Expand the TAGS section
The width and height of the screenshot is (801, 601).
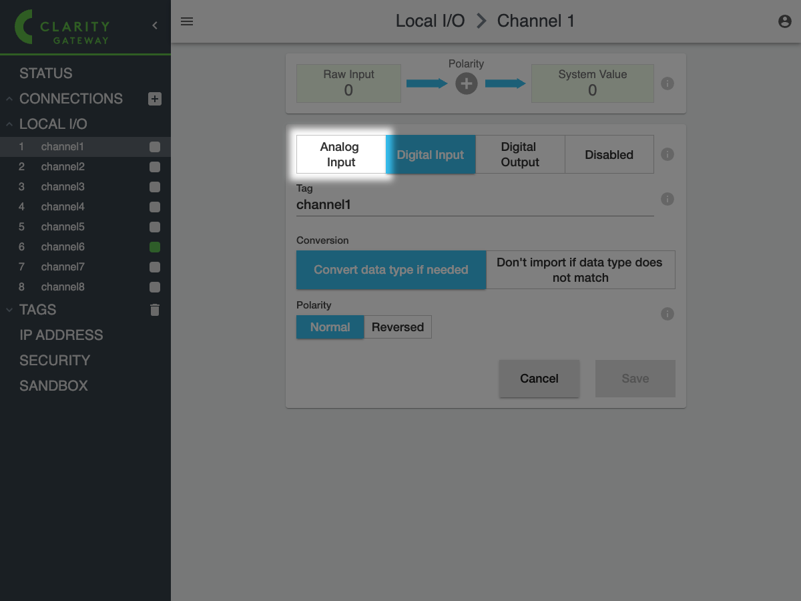tap(9, 310)
